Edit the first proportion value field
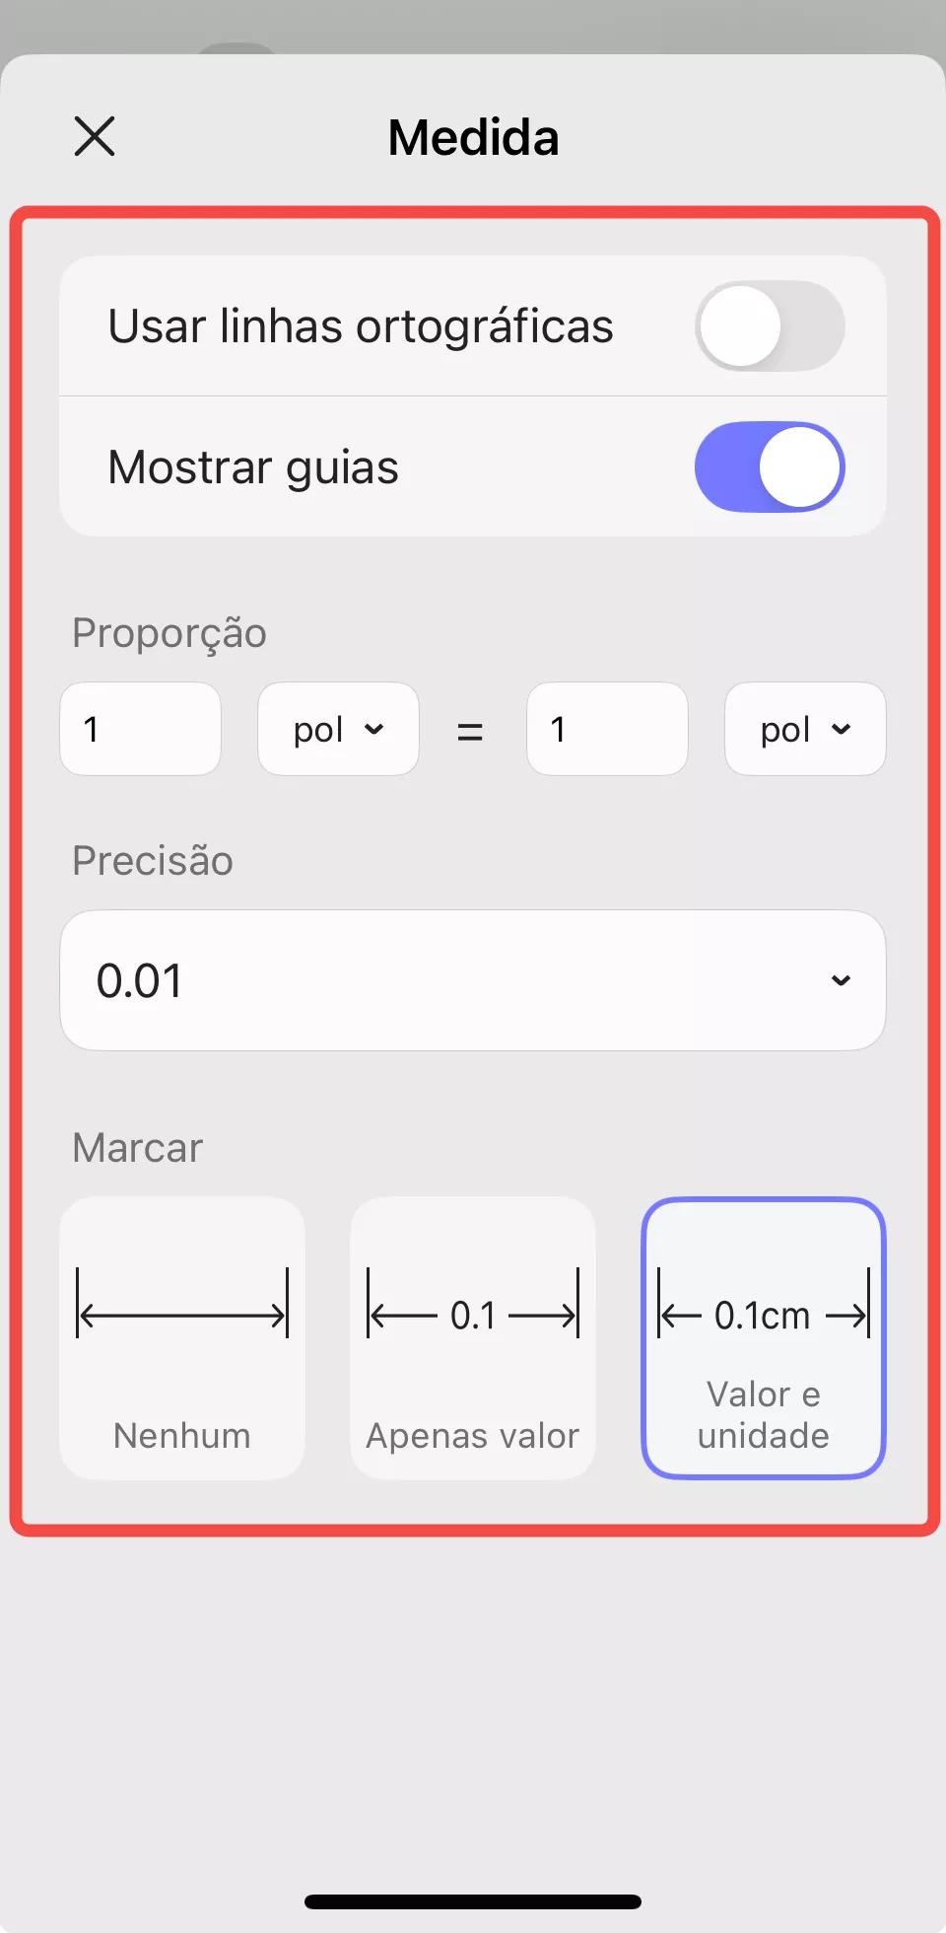Viewport: 946px width, 1933px height. coord(140,729)
